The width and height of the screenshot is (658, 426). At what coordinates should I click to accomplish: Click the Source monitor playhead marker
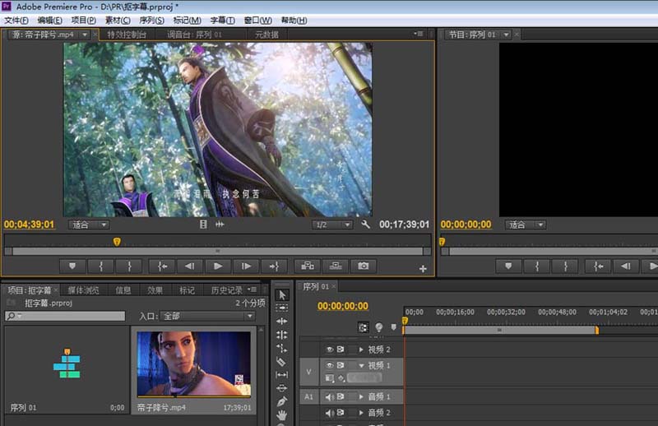pos(117,241)
